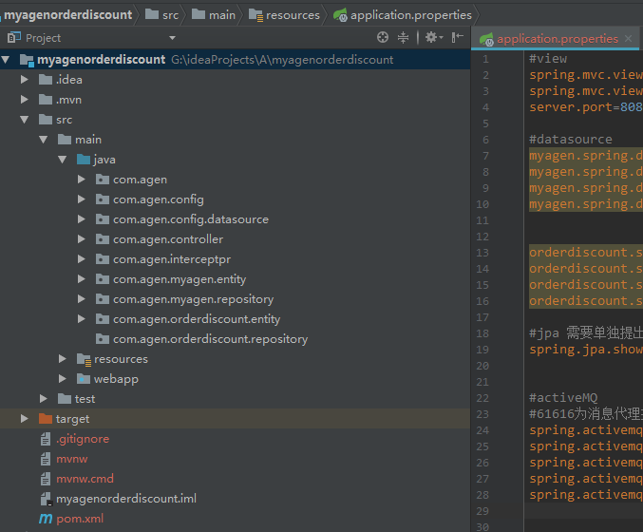This screenshot has height=532, width=643.
Task: Click the resources breadcrumb in navigation bar
Action: tap(292, 14)
